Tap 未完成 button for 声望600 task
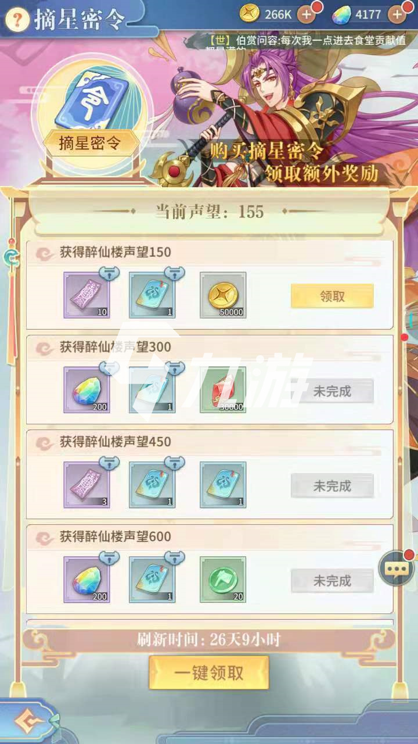The height and width of the screenshot is (744, 418). 332,581
